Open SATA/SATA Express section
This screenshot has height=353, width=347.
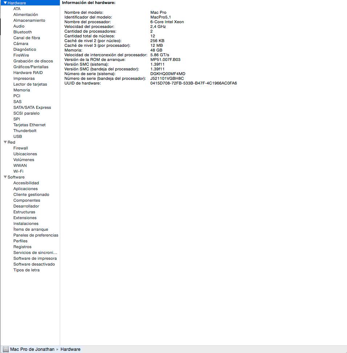pyautogui.click(x=32, y=108)
